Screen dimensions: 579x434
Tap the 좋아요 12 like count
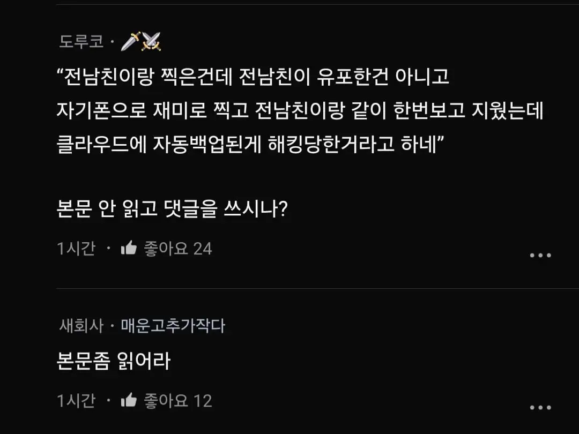tap(178, 401)
